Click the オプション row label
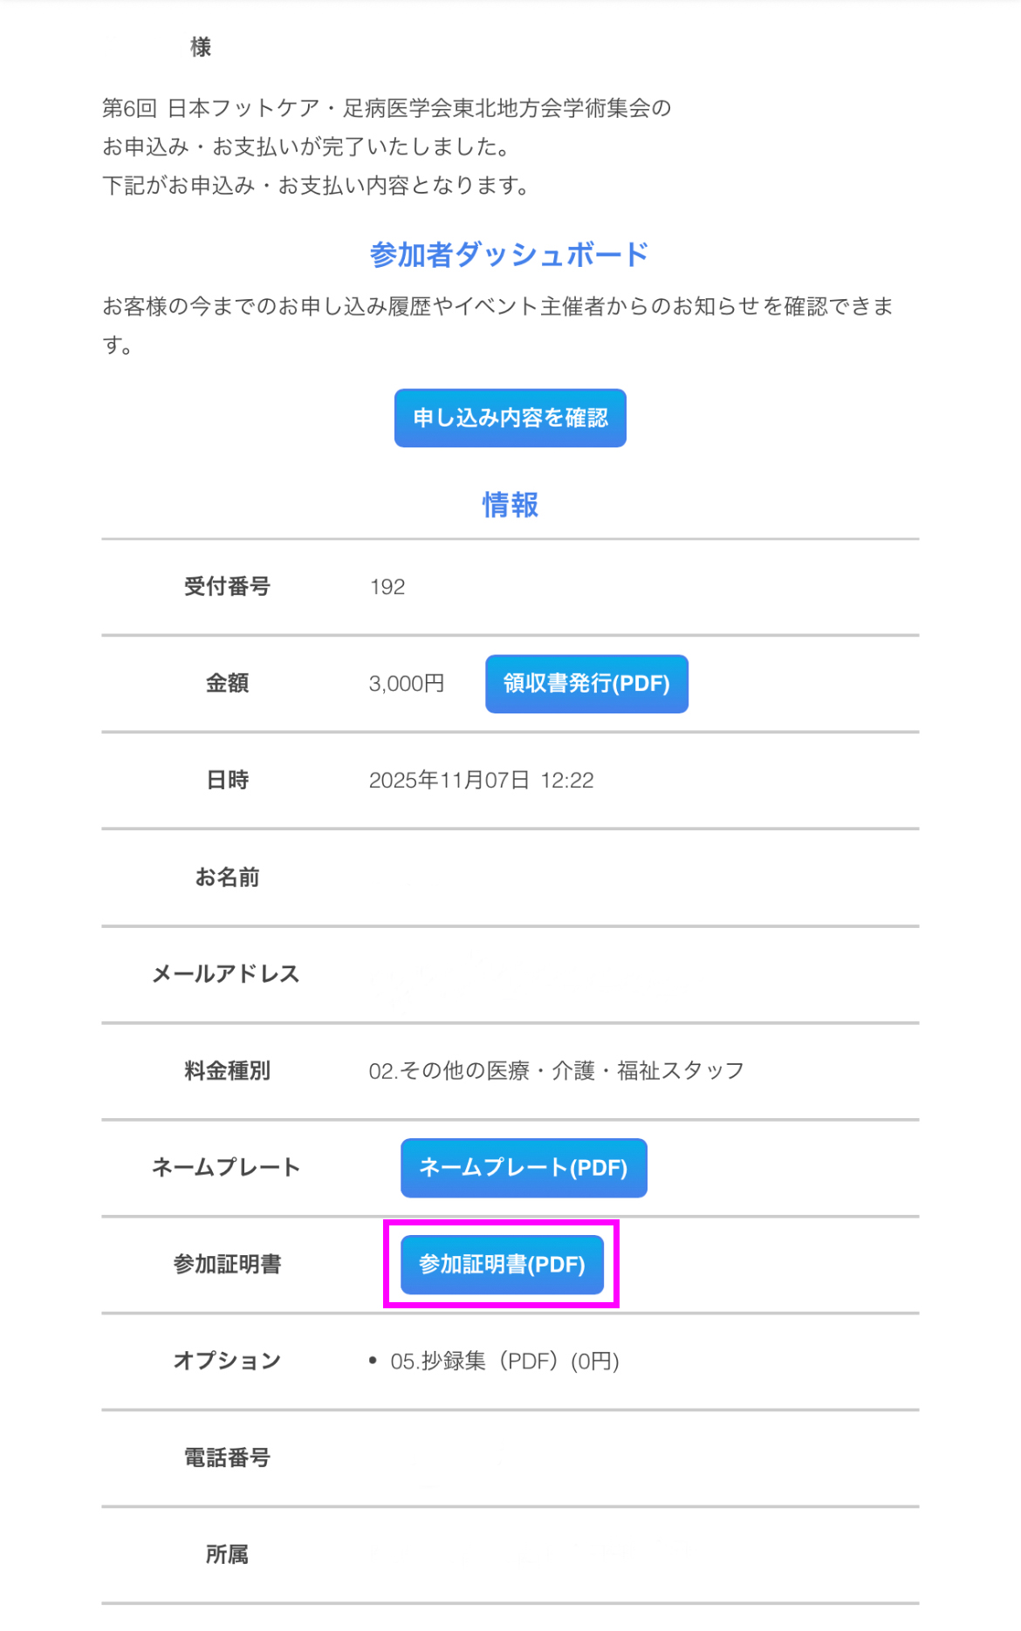 227,1361
